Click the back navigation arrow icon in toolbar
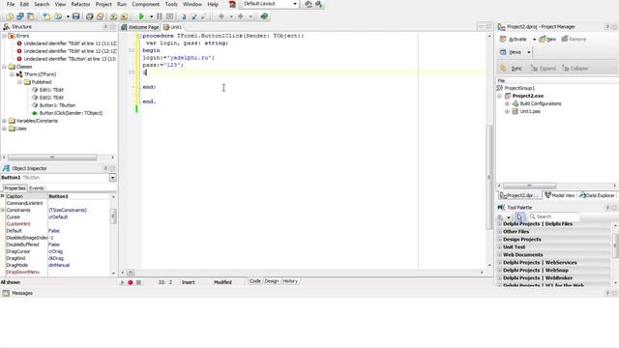 click(221, 16)
